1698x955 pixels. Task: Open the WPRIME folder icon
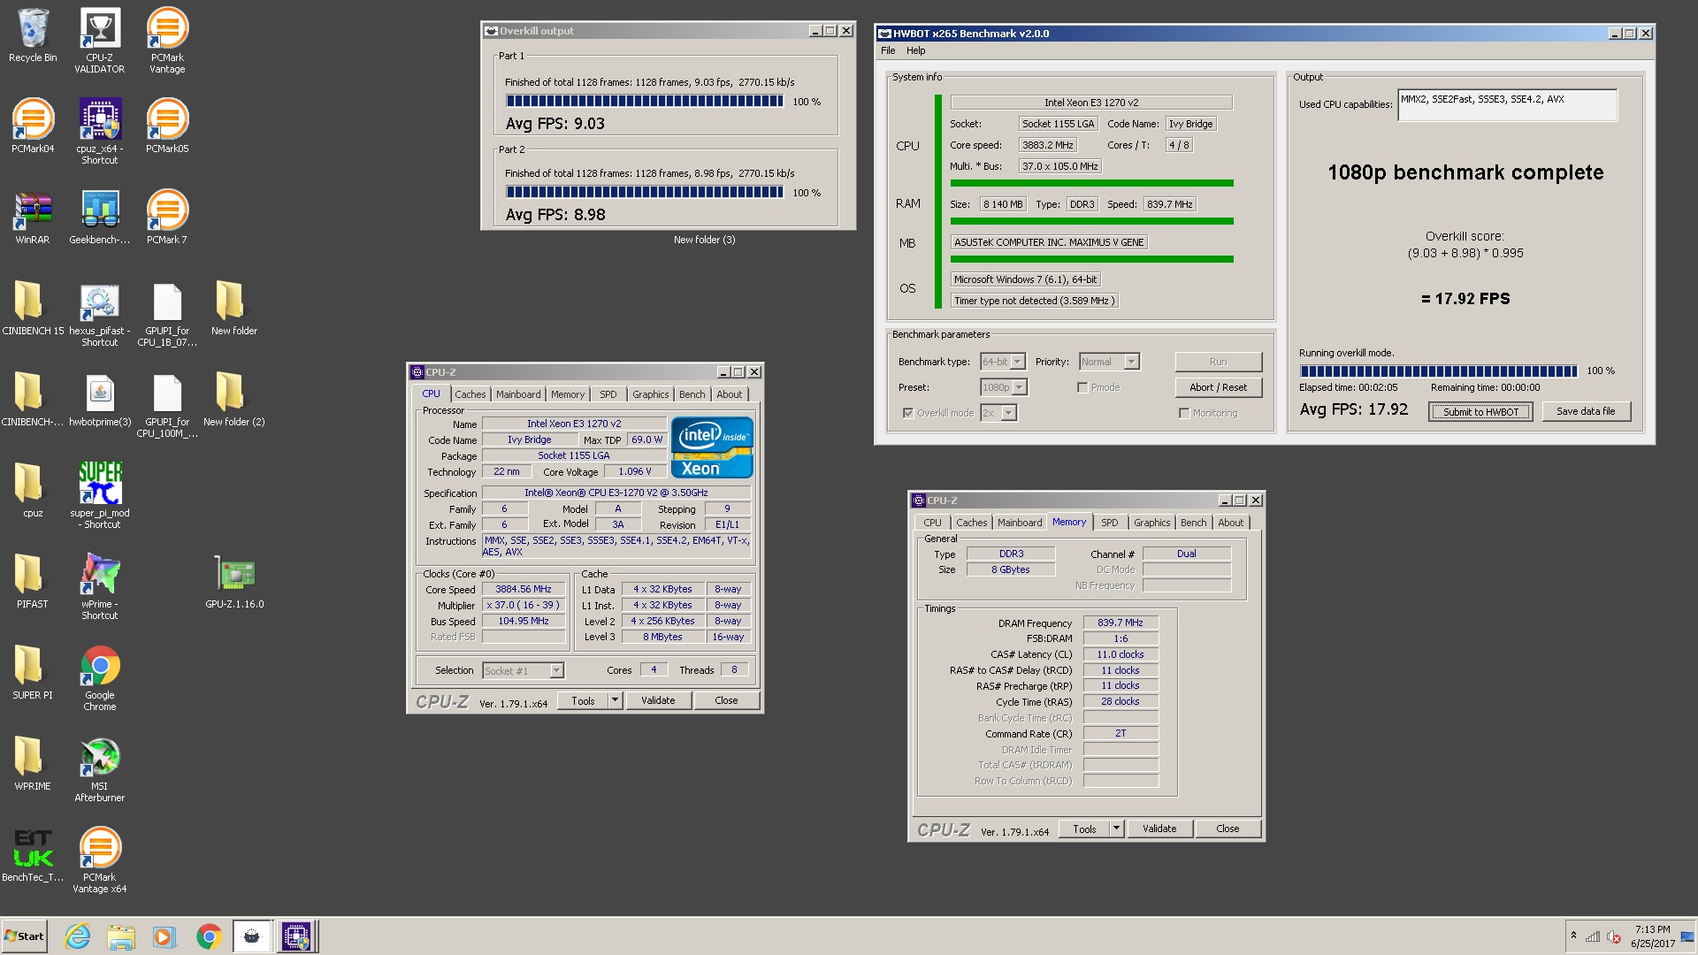tap(33, 763)
